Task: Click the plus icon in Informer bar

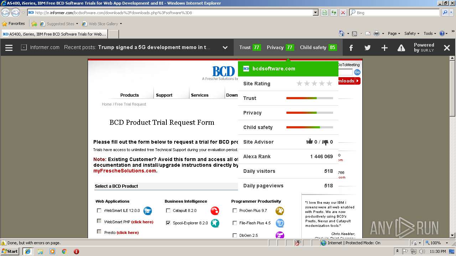Action: [384, 48]
